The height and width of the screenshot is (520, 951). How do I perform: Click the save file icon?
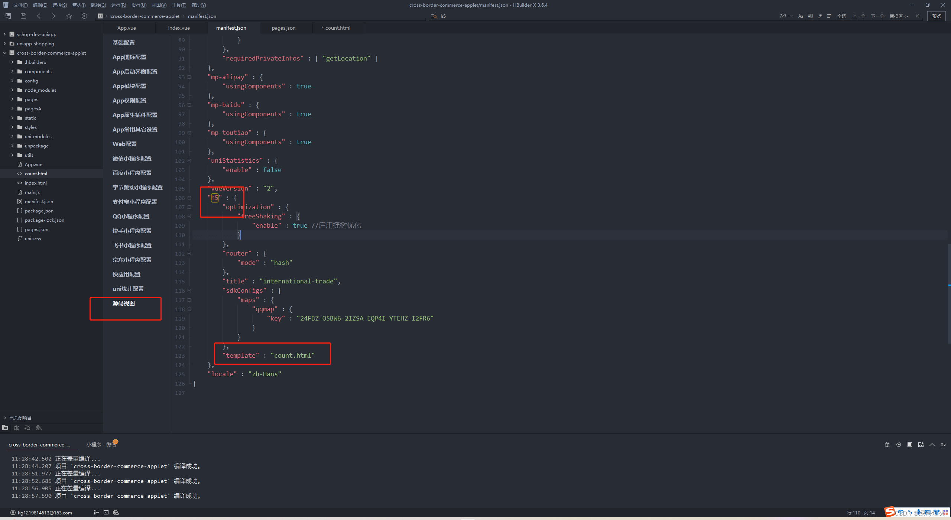pyautogui.click(x=23, y=16)
